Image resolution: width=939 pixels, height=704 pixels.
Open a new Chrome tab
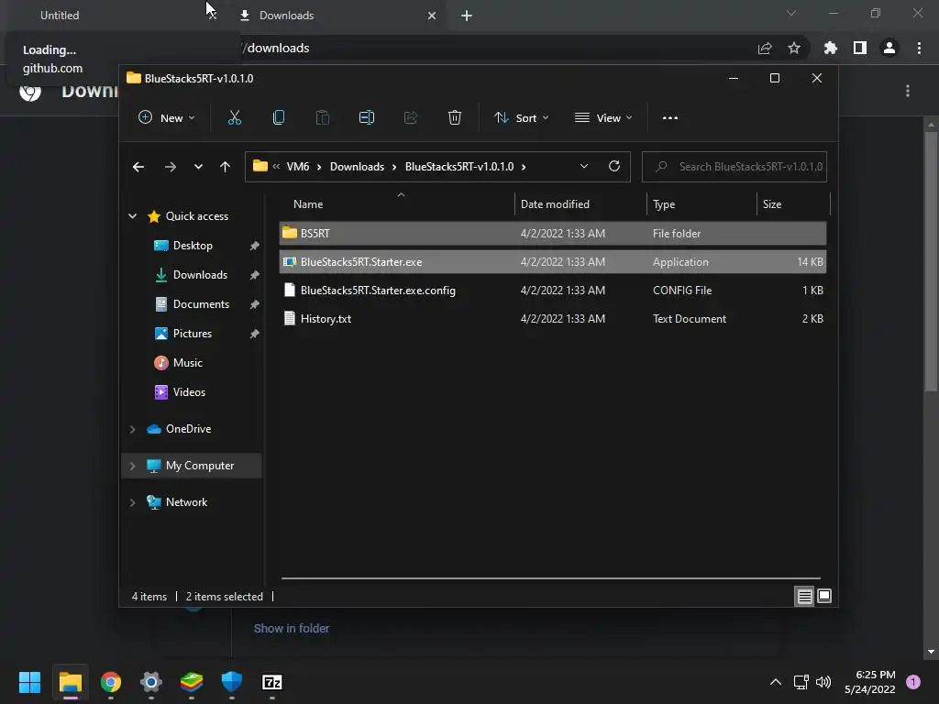(x=467, y=16)
